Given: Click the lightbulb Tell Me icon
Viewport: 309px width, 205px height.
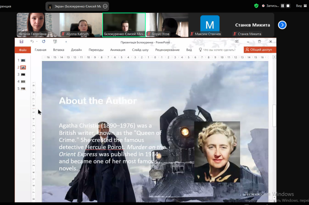Looking at the screenshot, I should coord(200,50).
